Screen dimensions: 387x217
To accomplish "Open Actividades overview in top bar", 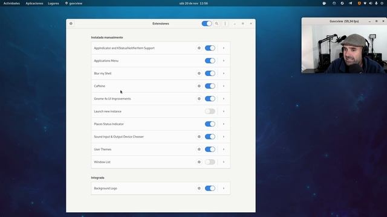I will click(x=11, y=4).
